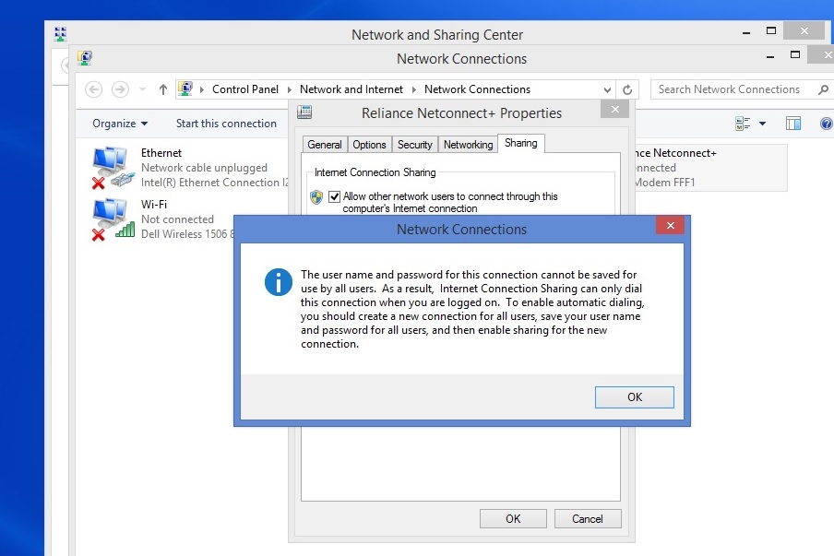Maximize the Network and Sharing Center window

[x=771, y=30]
